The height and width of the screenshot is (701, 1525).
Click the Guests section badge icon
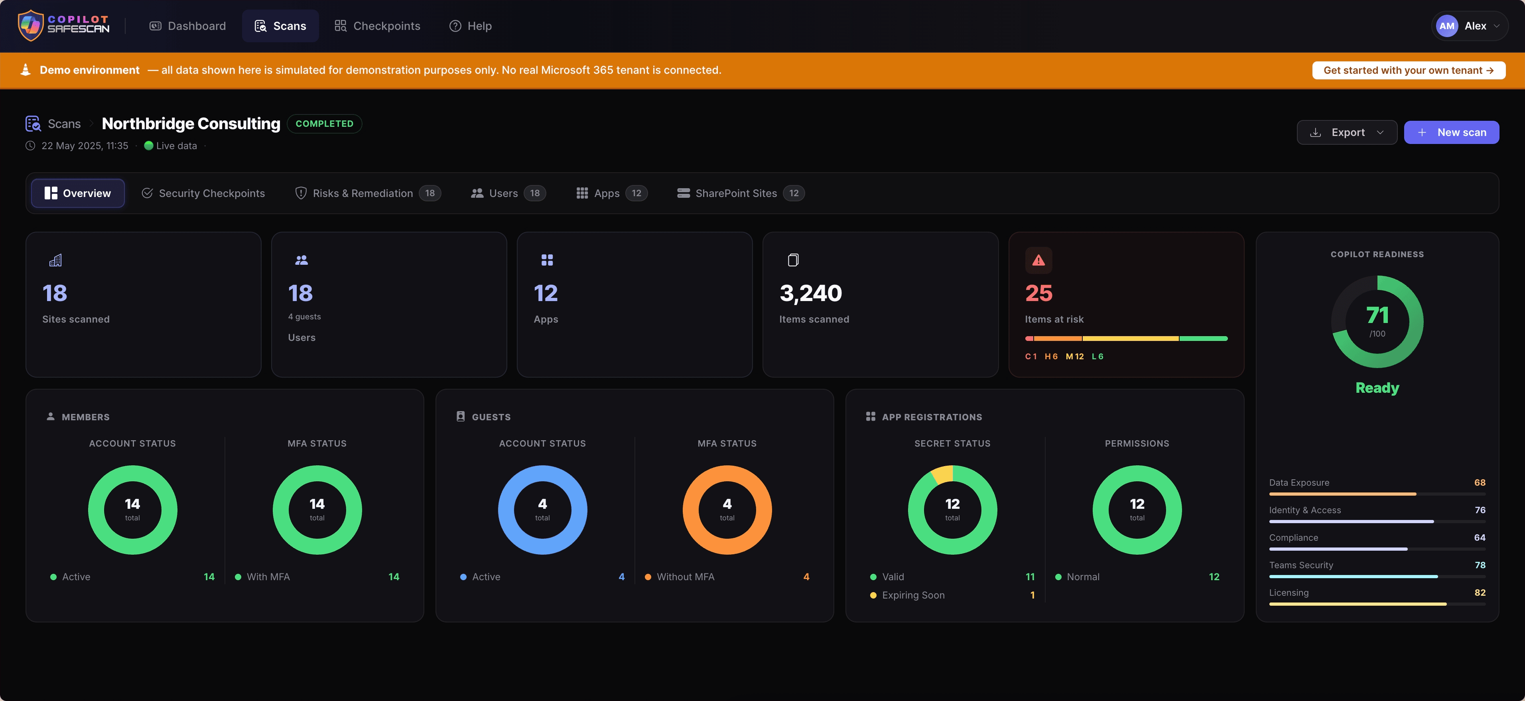click(461, 416)
